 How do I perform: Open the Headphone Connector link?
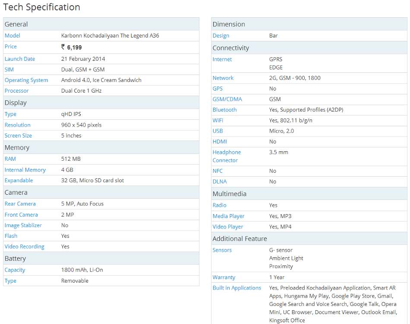[227, 156]
